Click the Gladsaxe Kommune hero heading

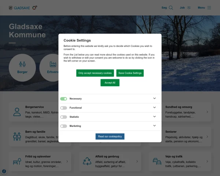pyautogui.click(x=27, y=30)
